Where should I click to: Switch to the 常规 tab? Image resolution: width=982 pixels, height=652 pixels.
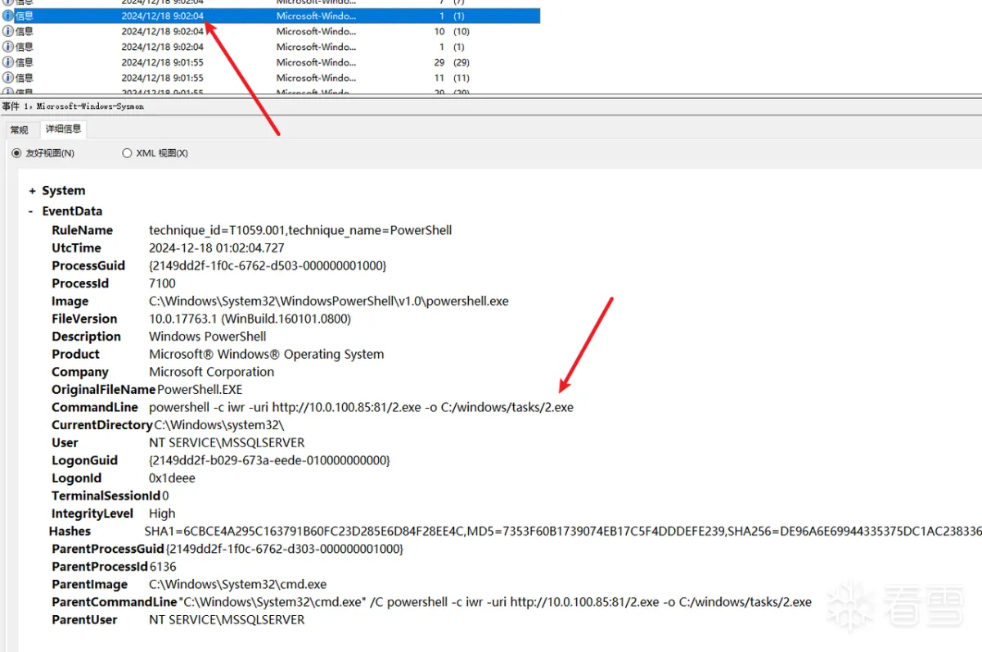click(19, 130)
